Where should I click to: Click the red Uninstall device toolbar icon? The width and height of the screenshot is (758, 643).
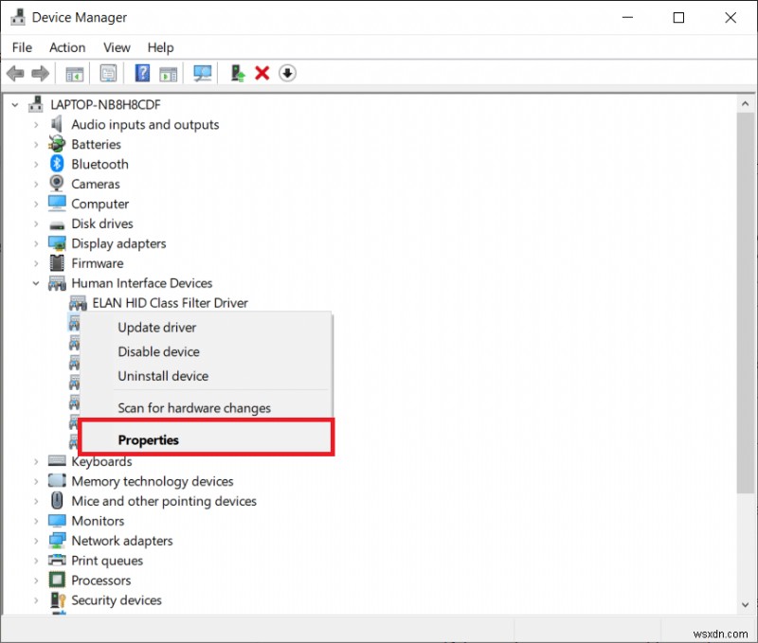coord(262,73)
